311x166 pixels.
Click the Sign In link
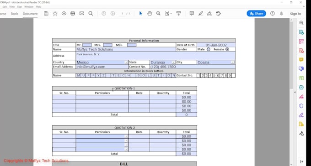point(295,14)
